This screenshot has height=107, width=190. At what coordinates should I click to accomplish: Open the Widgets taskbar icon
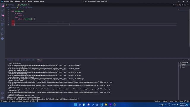click(84, 105)
